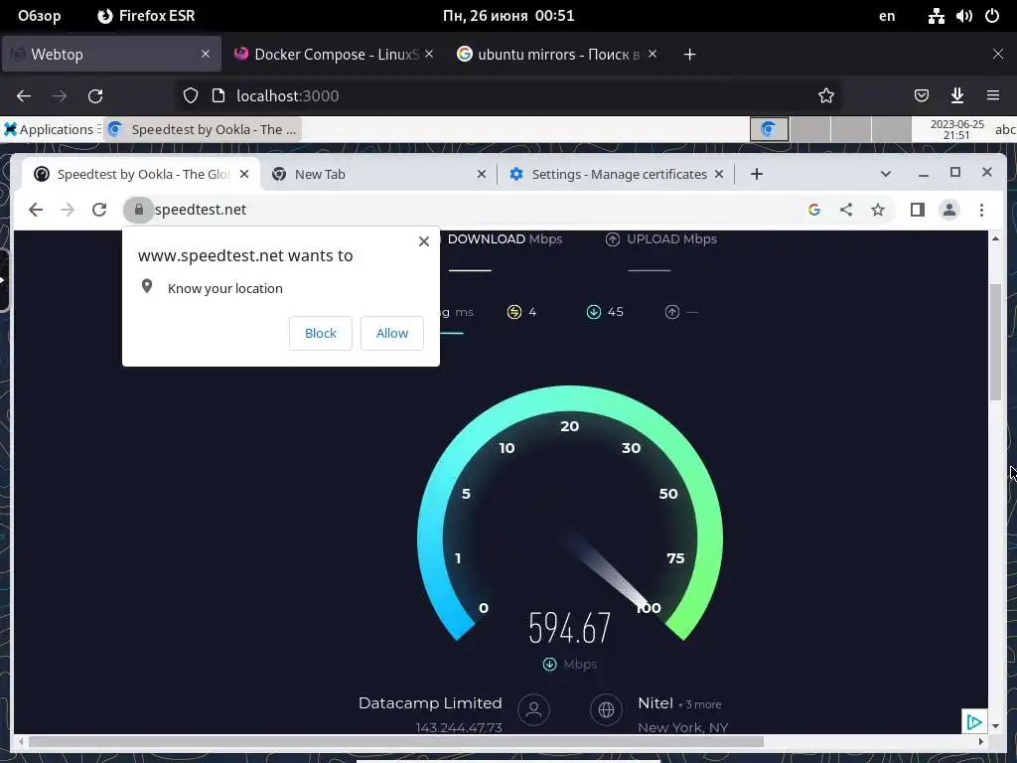The width and height of the screenshot is (1017, 763).
Task: Click the page file icon in the Firefox address bar
Action: coord(218,96)
